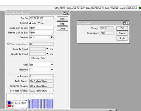Expand the Local Tx Speed option arrow
This screenshot has width=141, height=111.
[x=47, y=49]
